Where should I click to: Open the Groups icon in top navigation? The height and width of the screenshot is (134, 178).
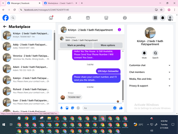pos(125,18)
